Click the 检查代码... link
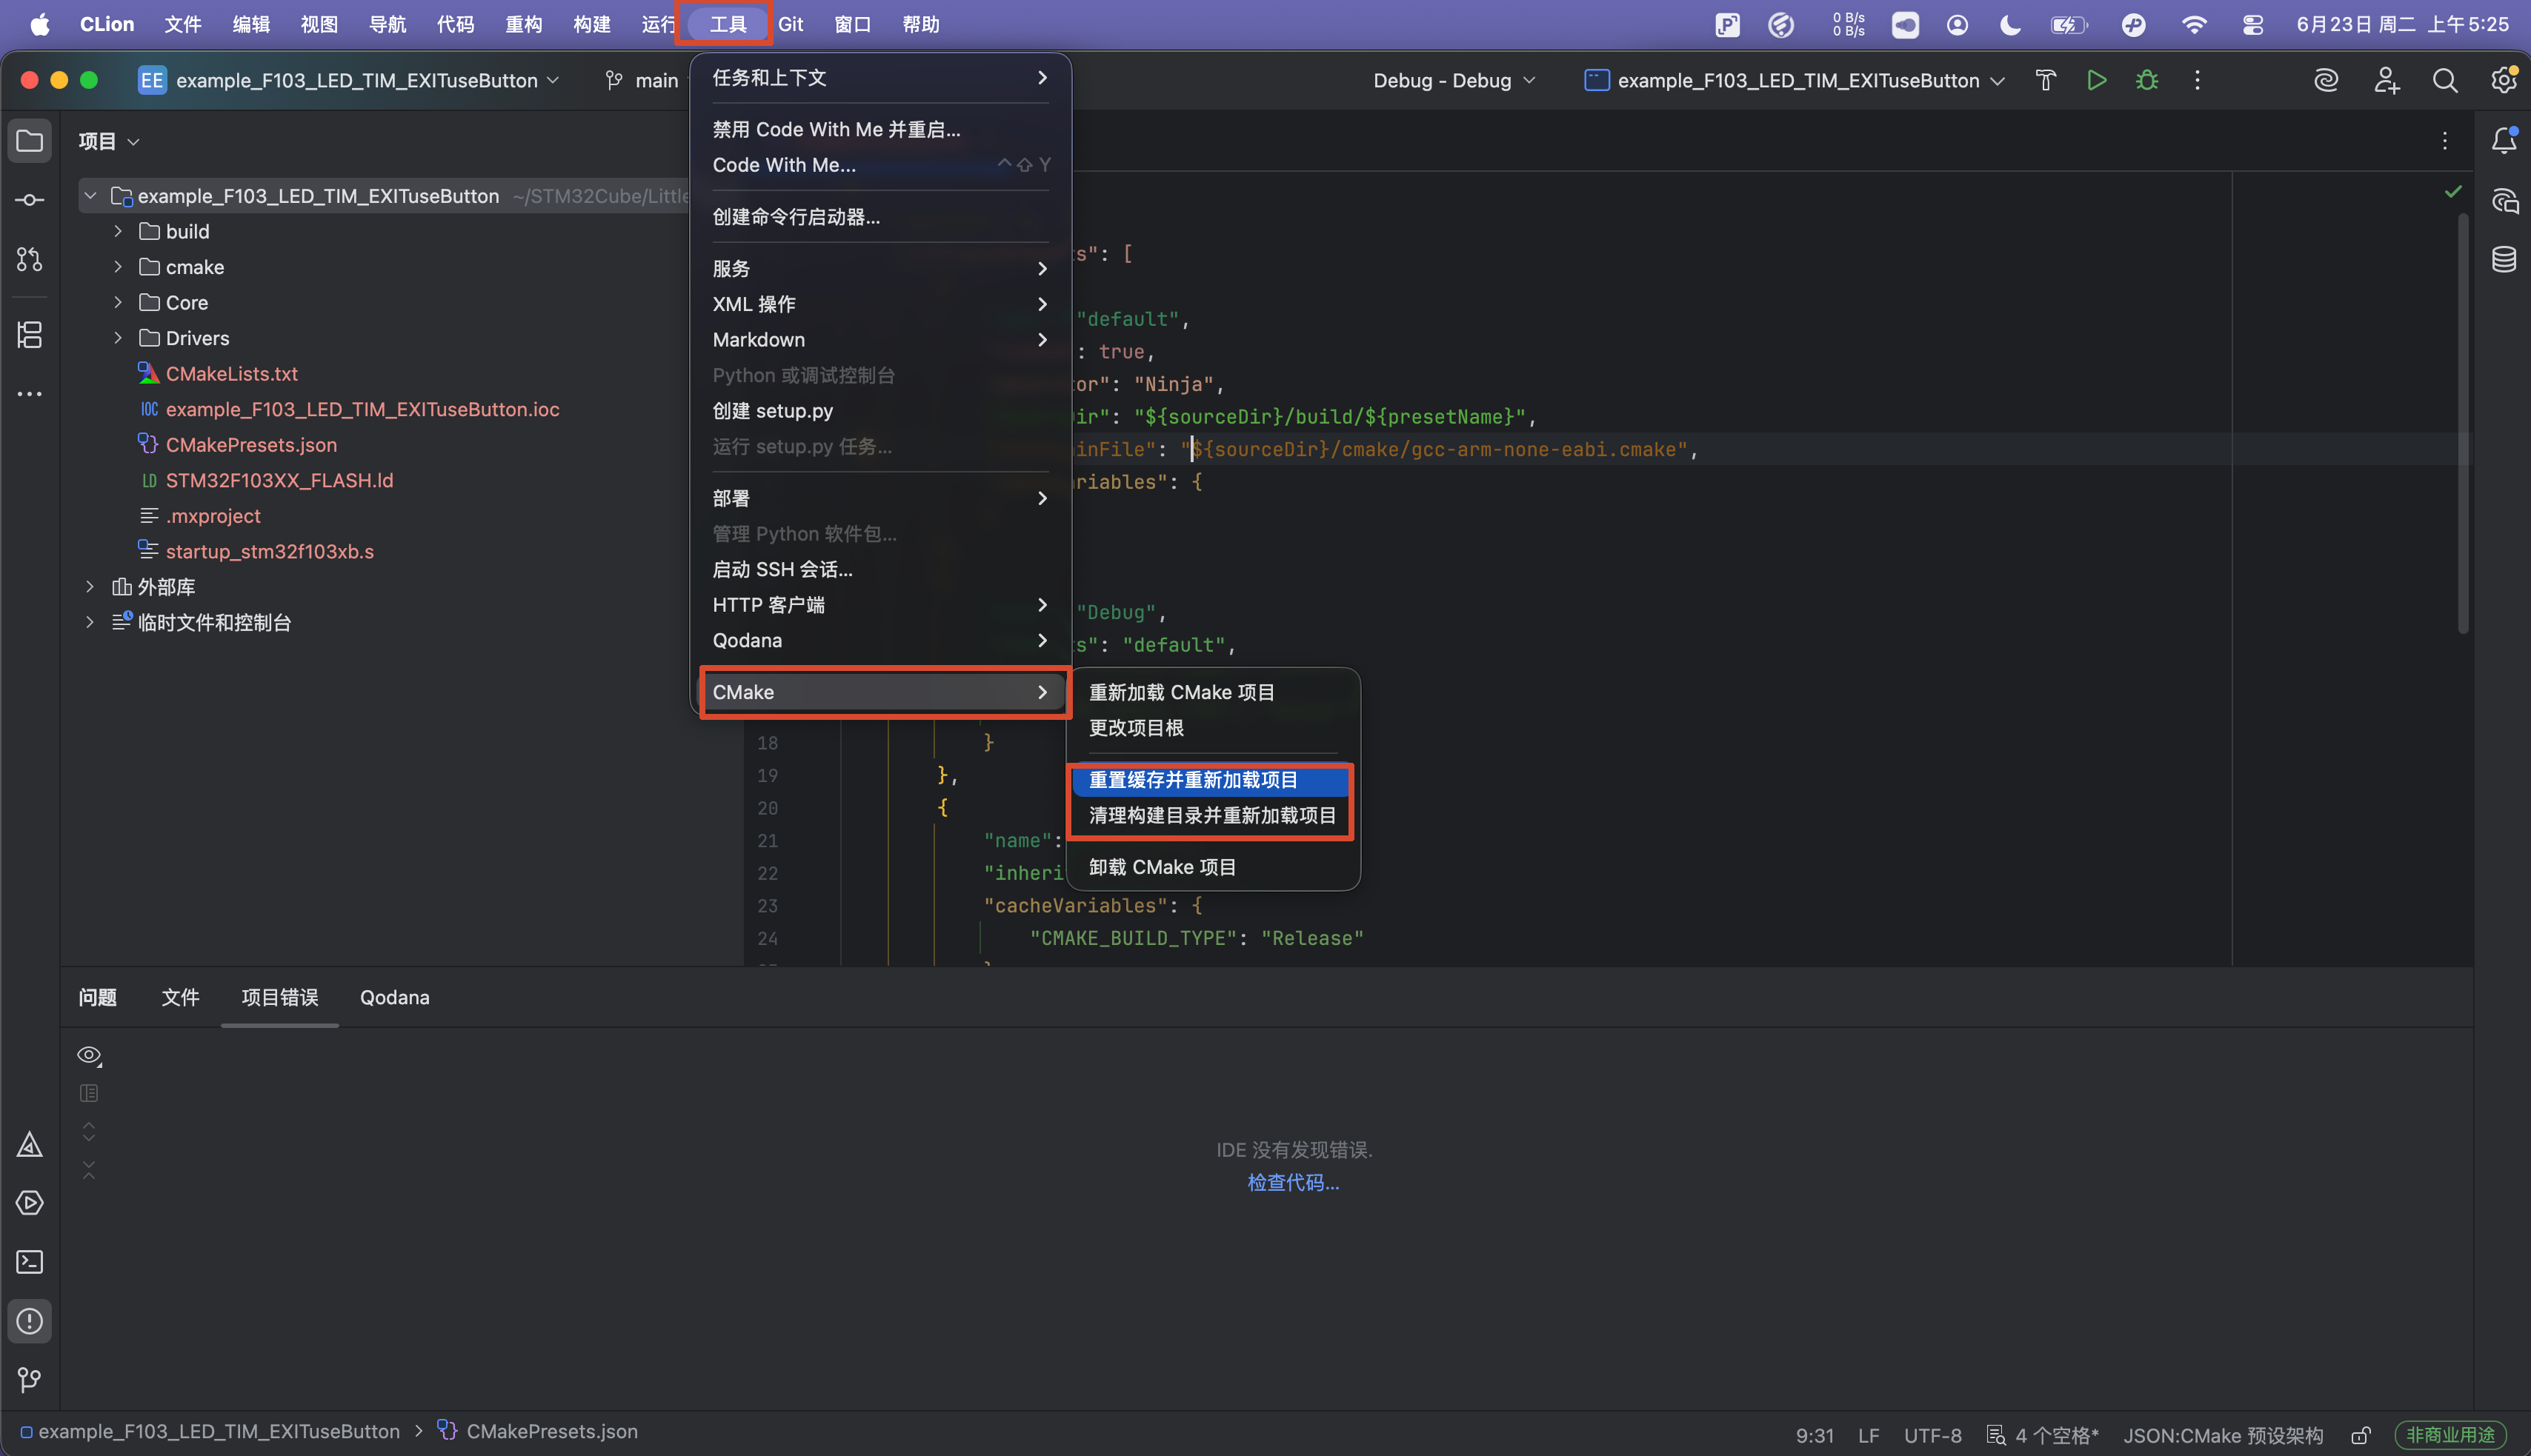 [x=1292, y=1182]
